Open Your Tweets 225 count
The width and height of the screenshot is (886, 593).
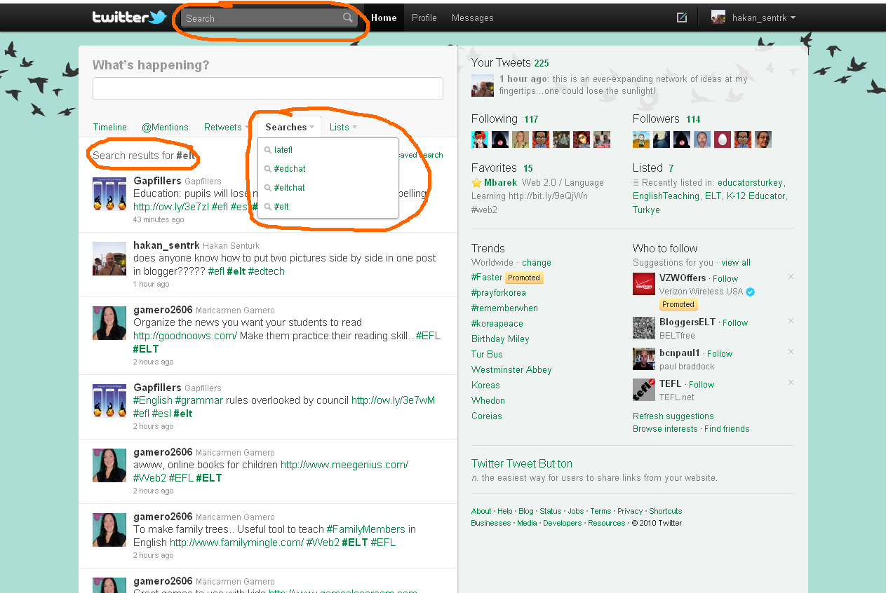542,63
